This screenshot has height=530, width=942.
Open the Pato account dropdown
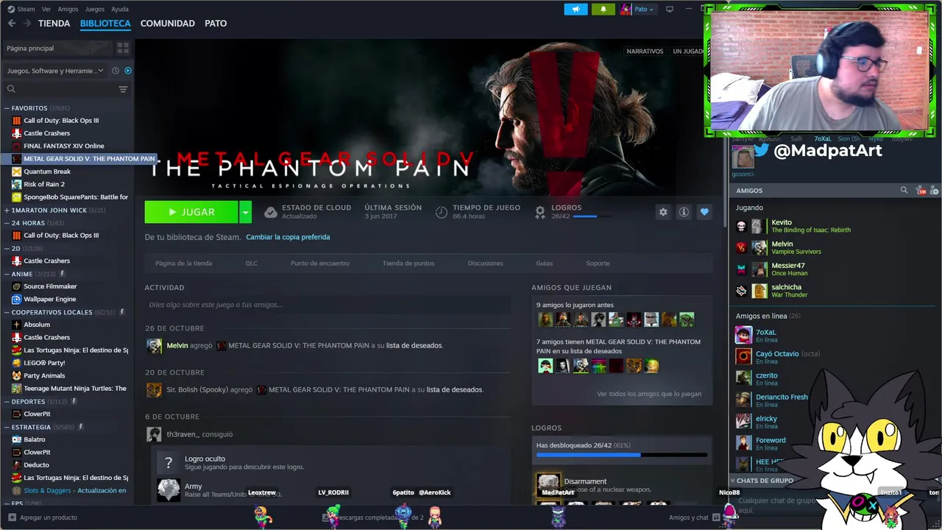click(x=640, y=9)
